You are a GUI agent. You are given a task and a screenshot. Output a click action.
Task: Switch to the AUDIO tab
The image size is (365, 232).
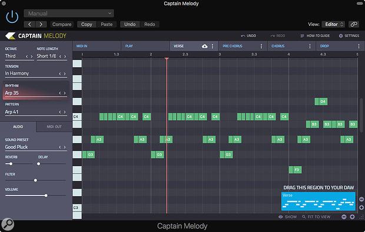tap(18, 127)
